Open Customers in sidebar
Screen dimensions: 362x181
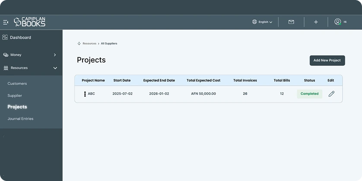17,84
